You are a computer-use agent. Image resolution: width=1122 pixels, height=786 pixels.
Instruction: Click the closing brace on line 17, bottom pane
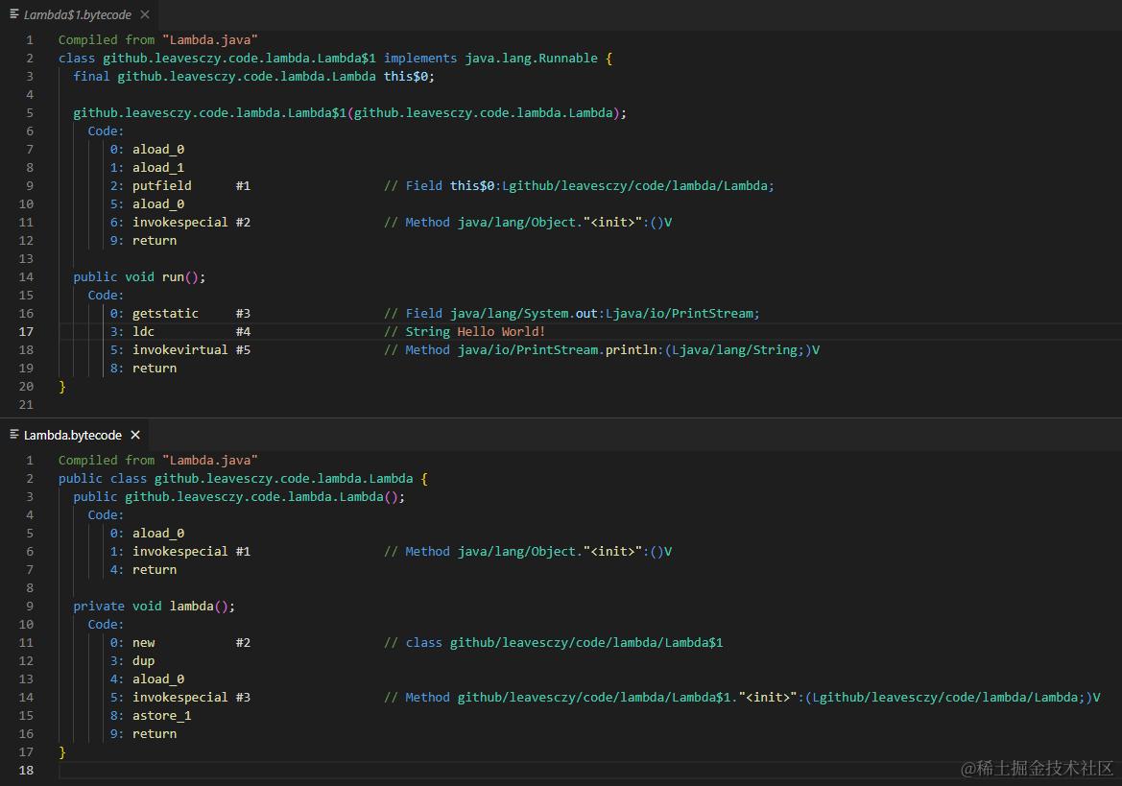pos(62,751)
